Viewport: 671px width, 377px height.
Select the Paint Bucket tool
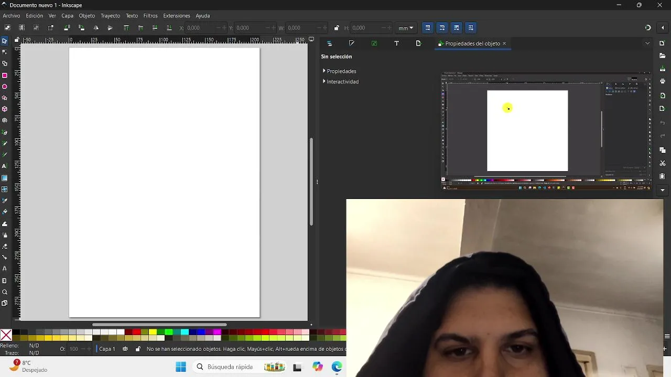tap(5, 212)
